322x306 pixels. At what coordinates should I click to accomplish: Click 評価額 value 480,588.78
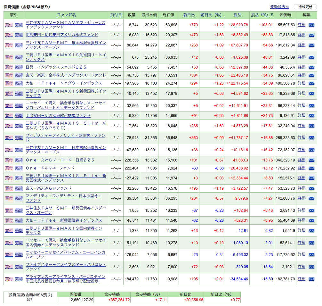pyautogui.click(x=285, y=83)
